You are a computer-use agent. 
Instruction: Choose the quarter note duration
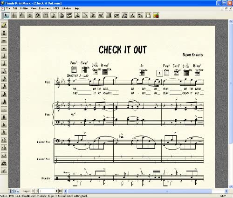[4, 63]
